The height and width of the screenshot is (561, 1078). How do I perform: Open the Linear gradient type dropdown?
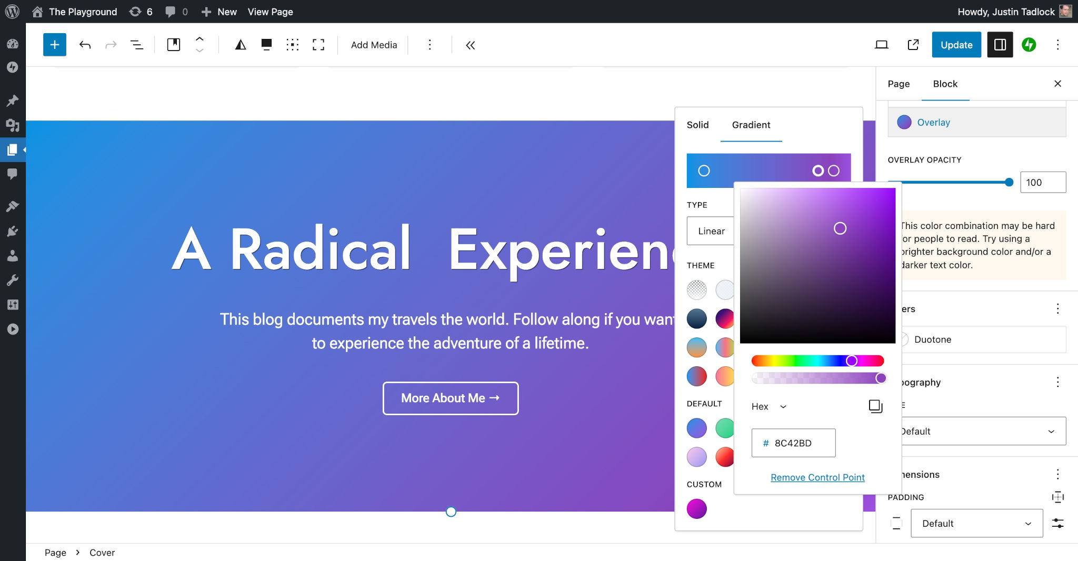pos(711,231)
